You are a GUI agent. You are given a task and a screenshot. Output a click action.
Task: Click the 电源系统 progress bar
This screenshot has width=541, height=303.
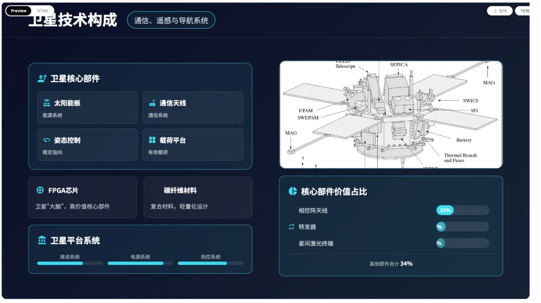(x=140, y=263)
